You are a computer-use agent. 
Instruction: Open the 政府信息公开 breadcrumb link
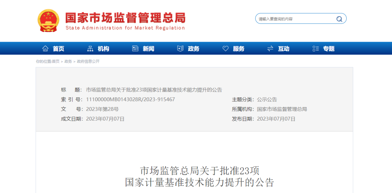tap(88, 62)
